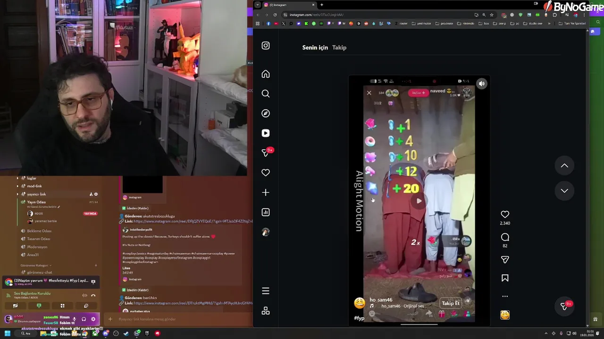Share the reel with the paper-plane icon
Viewport: 604px width, 339px height.
(505, 260)
